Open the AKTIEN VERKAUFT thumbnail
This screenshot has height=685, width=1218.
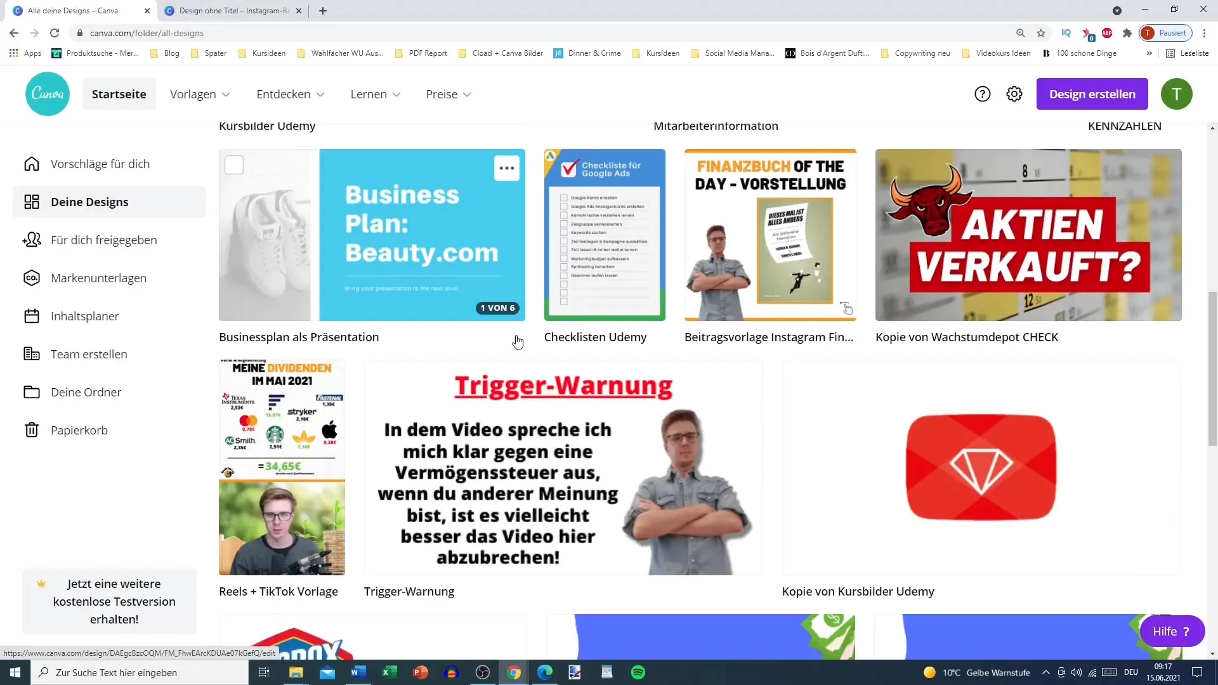1028,235
